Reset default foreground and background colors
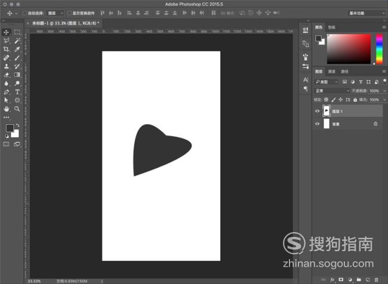Image resolution: width=388 pixels, height=284 pixels. (7, 136)
